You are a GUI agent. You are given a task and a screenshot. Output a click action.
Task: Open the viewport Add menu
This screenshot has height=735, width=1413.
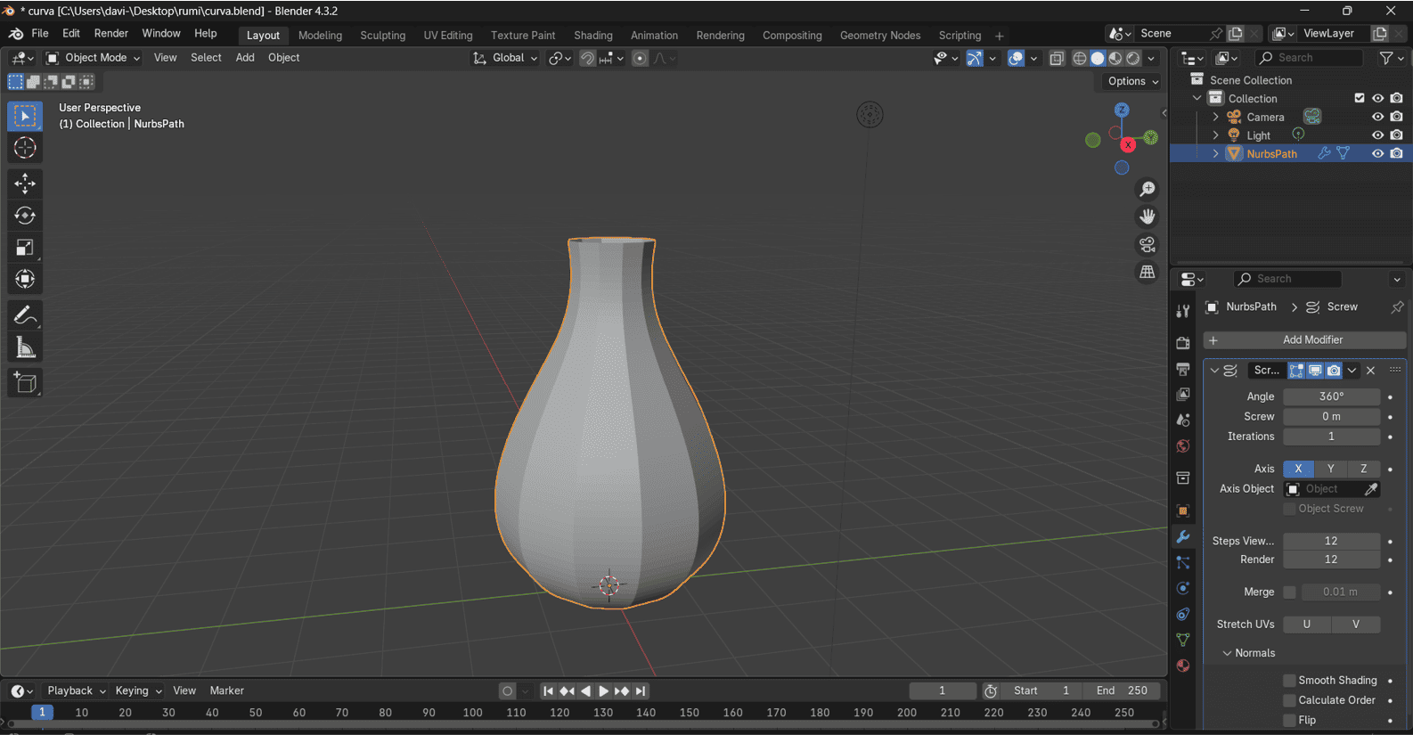(245, 58)
